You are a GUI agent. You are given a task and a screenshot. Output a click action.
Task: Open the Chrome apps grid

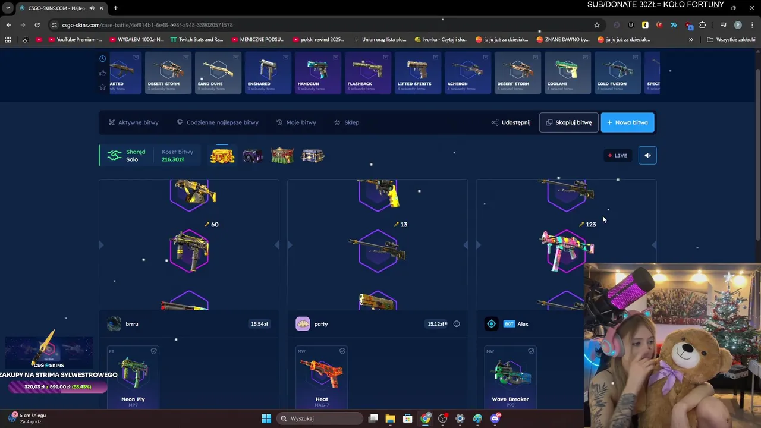tap(8, 40)
